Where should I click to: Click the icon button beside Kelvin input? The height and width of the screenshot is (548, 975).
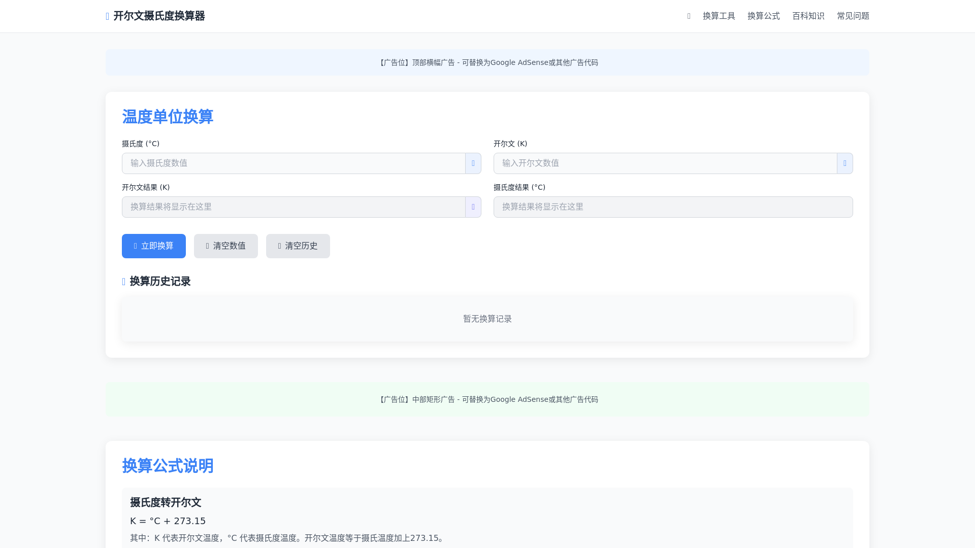pyautogui.click(x=844, y=163)
